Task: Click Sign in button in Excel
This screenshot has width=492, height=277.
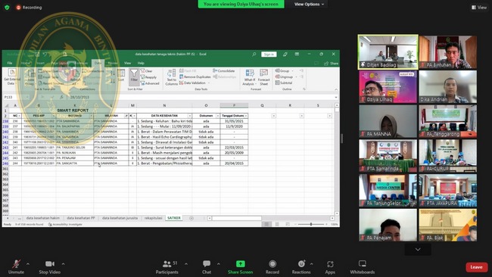Action: [269, 54]
